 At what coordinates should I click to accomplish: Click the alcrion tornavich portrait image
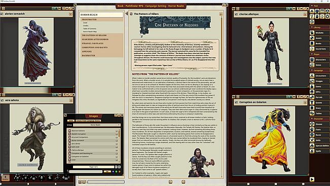point(36,52)
